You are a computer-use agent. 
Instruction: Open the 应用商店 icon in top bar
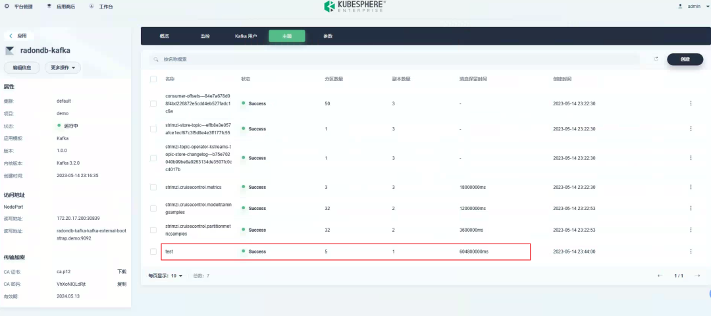49,7
